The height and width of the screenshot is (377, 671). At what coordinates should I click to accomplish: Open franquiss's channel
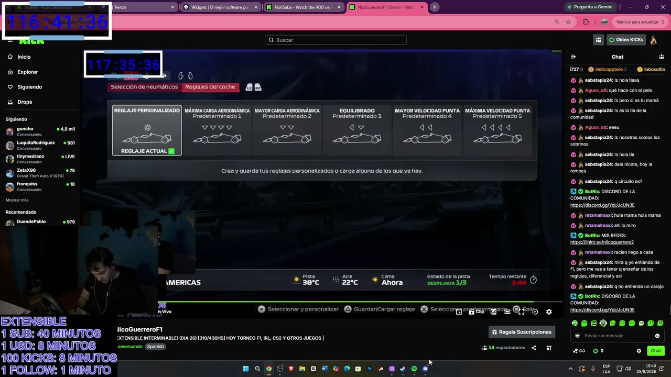coord(40,187)
